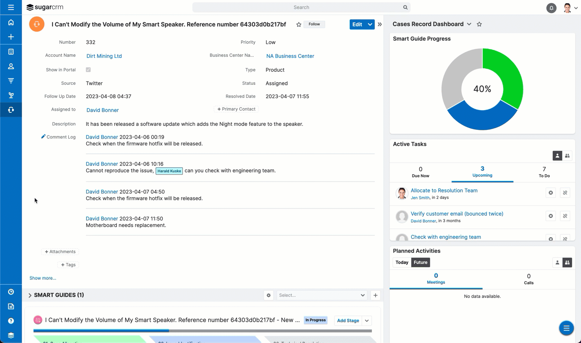
Task: Open the Smart Guides Select dropdown
Action: (x=321, y=295)
